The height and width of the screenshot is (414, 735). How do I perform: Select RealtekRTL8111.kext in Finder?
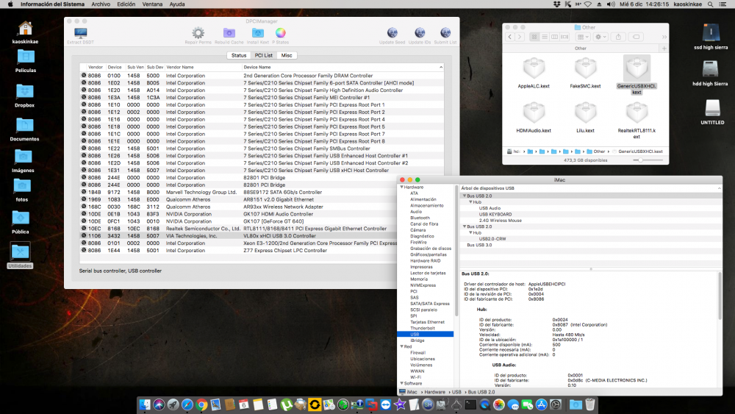(637, 120)
